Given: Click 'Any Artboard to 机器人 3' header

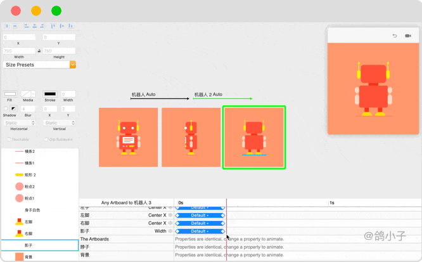Looking at the screenshot, I should click(x=126, y=202).
